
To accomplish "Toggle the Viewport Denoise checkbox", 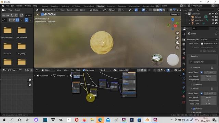I will pos(194,84).
